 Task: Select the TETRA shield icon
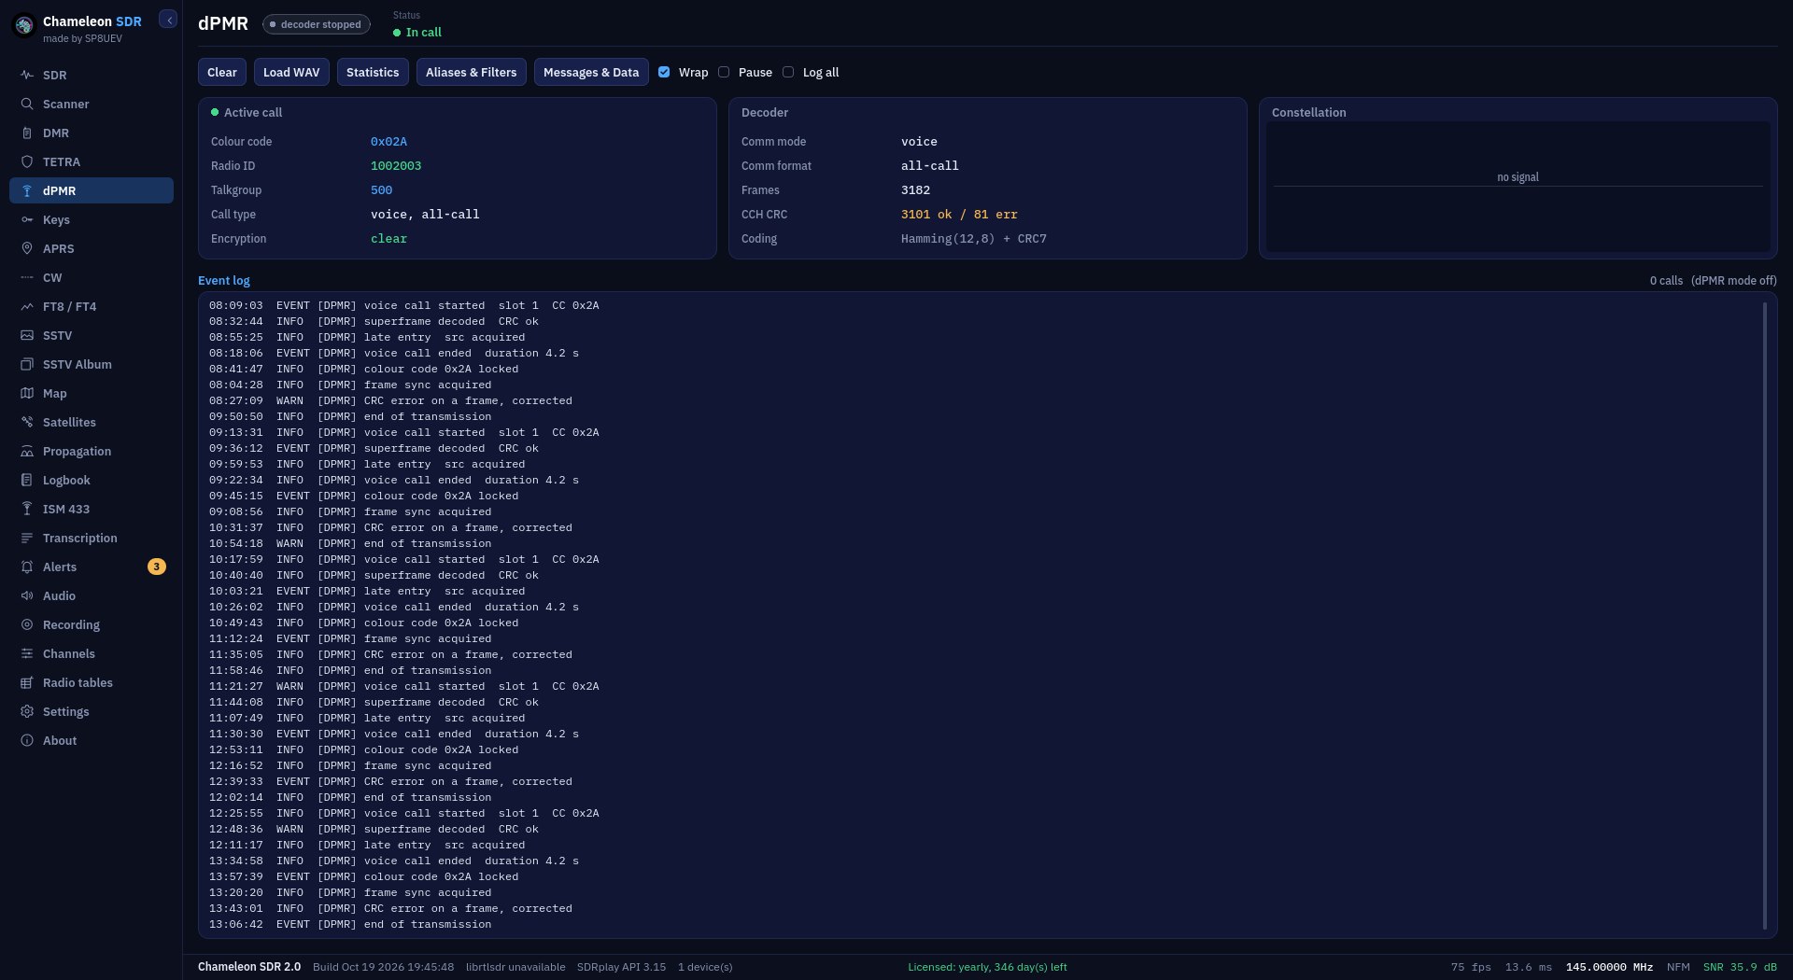pos(27,161)
